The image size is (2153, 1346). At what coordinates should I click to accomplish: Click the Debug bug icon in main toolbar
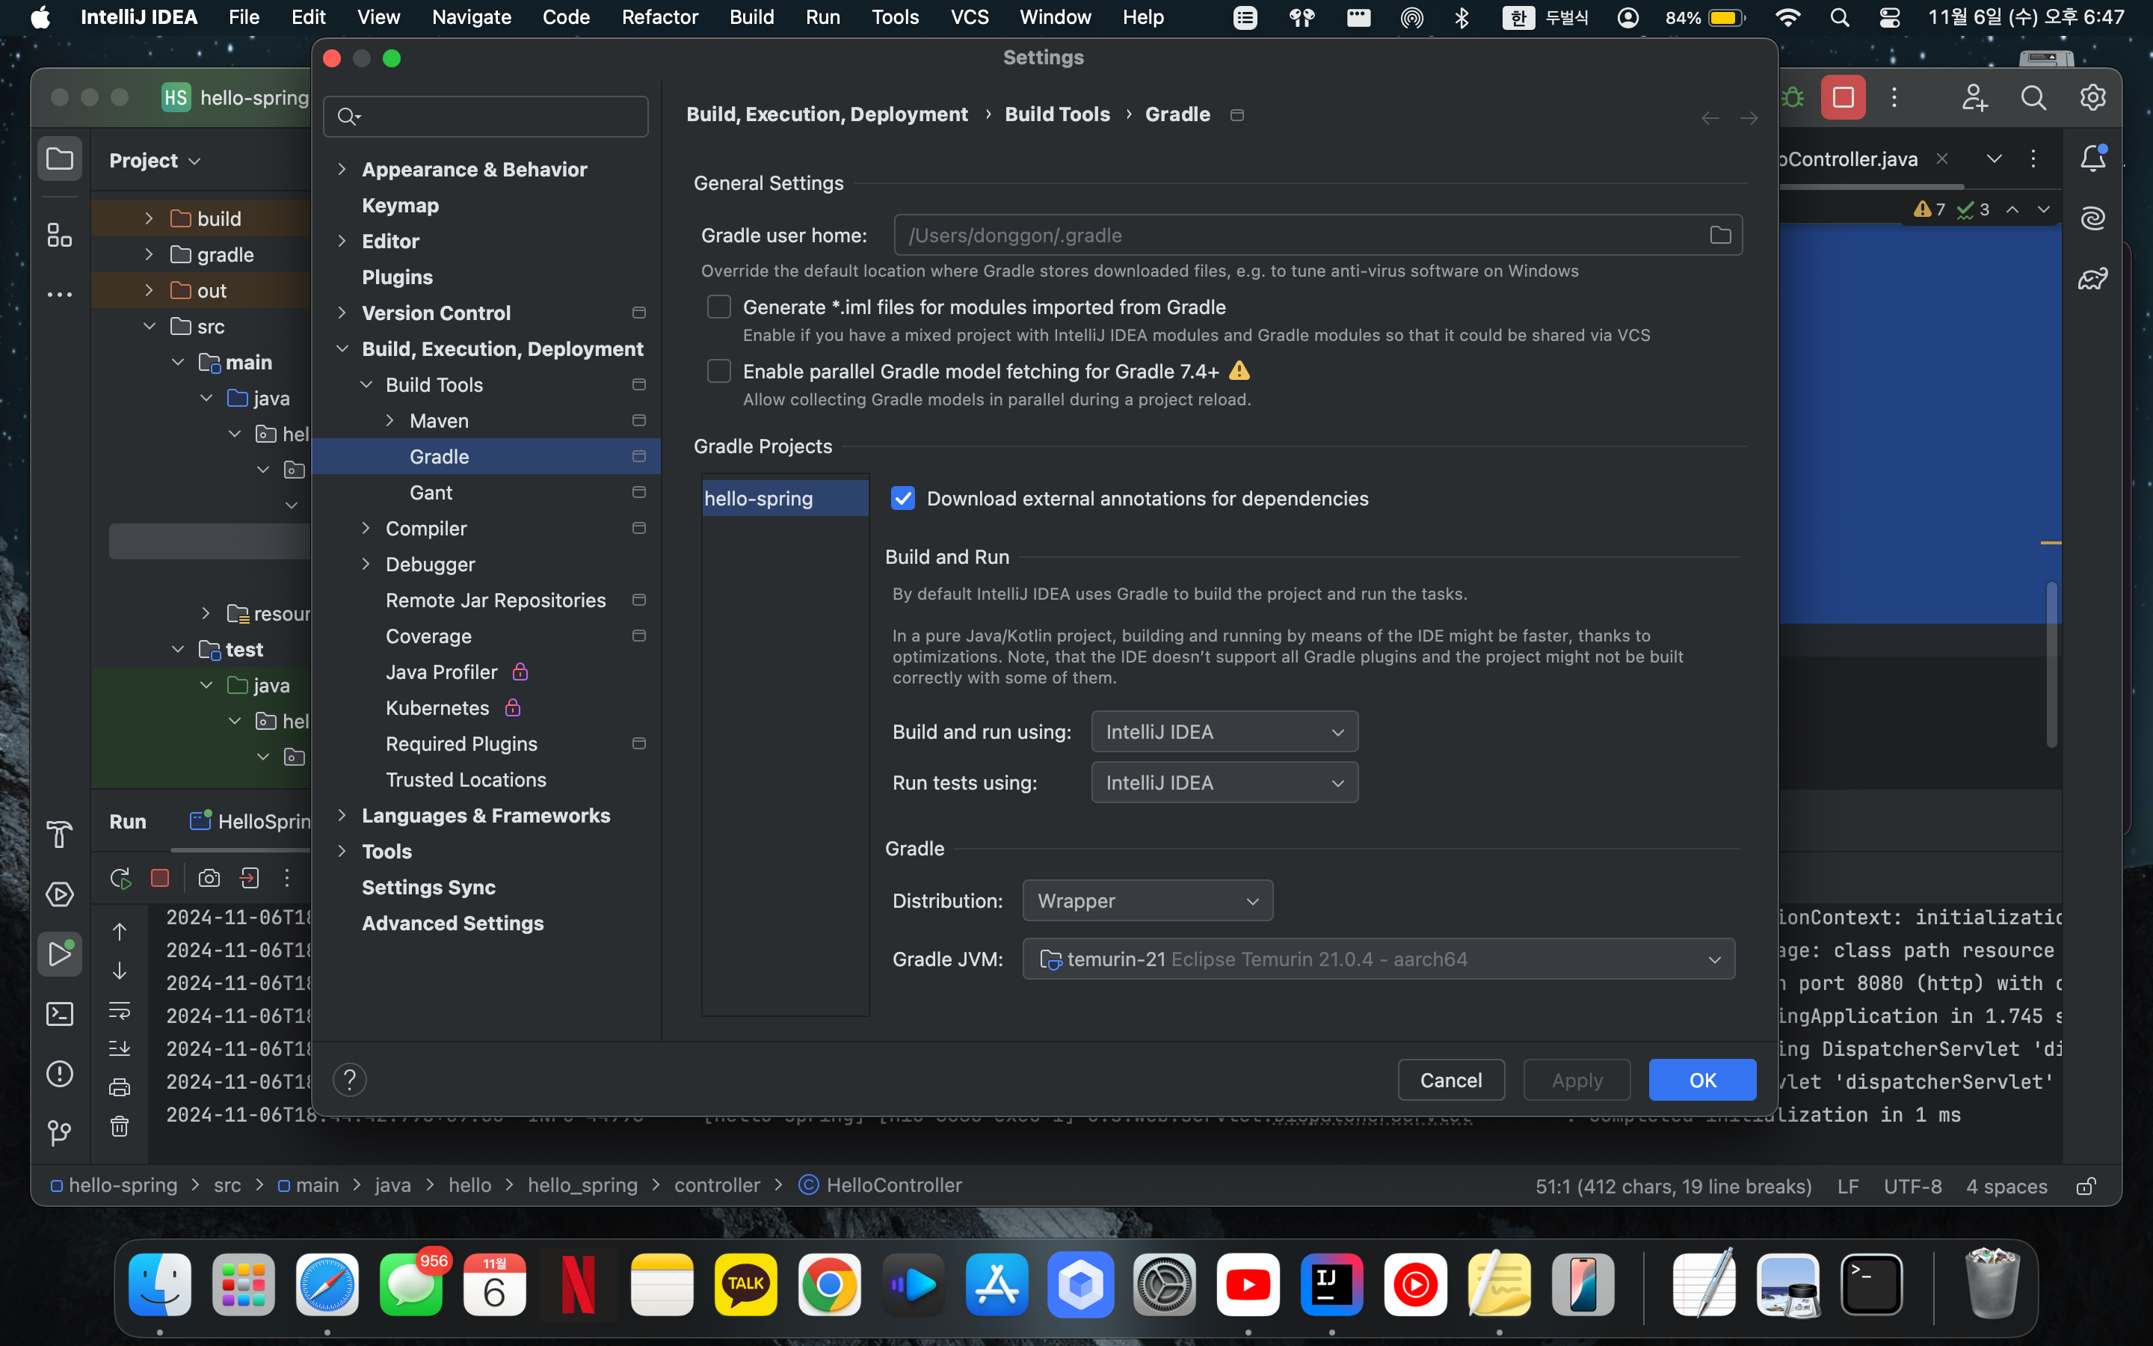click(x=1793, y=97)
